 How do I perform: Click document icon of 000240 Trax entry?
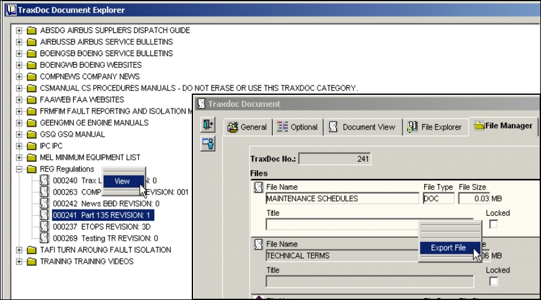(44, 180)
